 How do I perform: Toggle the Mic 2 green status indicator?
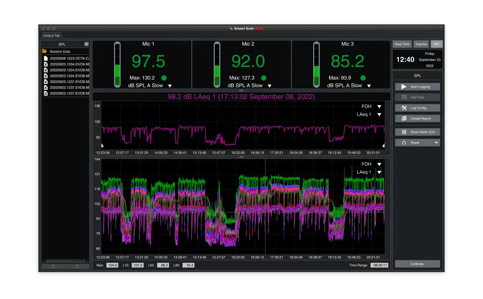264,78
